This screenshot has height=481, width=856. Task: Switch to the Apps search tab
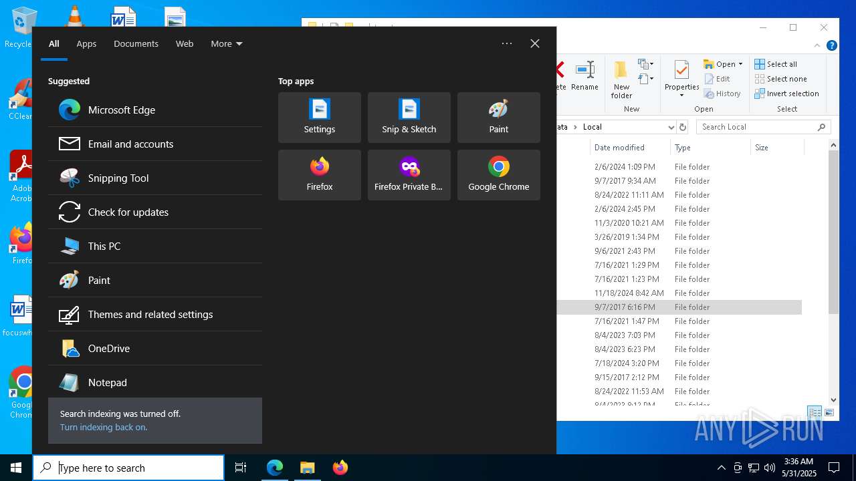[86, 43]
